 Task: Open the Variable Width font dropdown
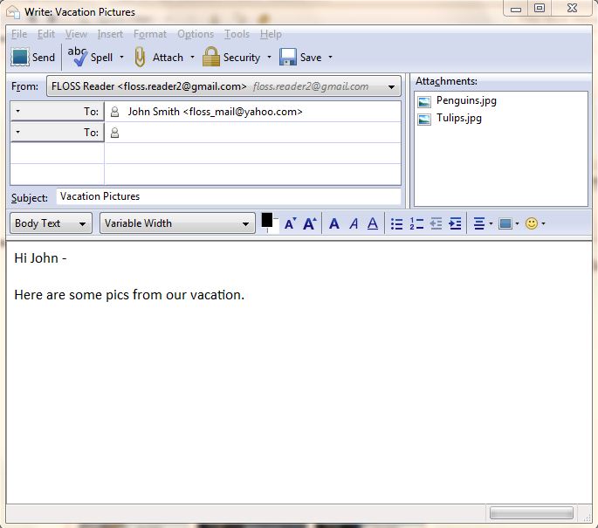tap(177, 223)
